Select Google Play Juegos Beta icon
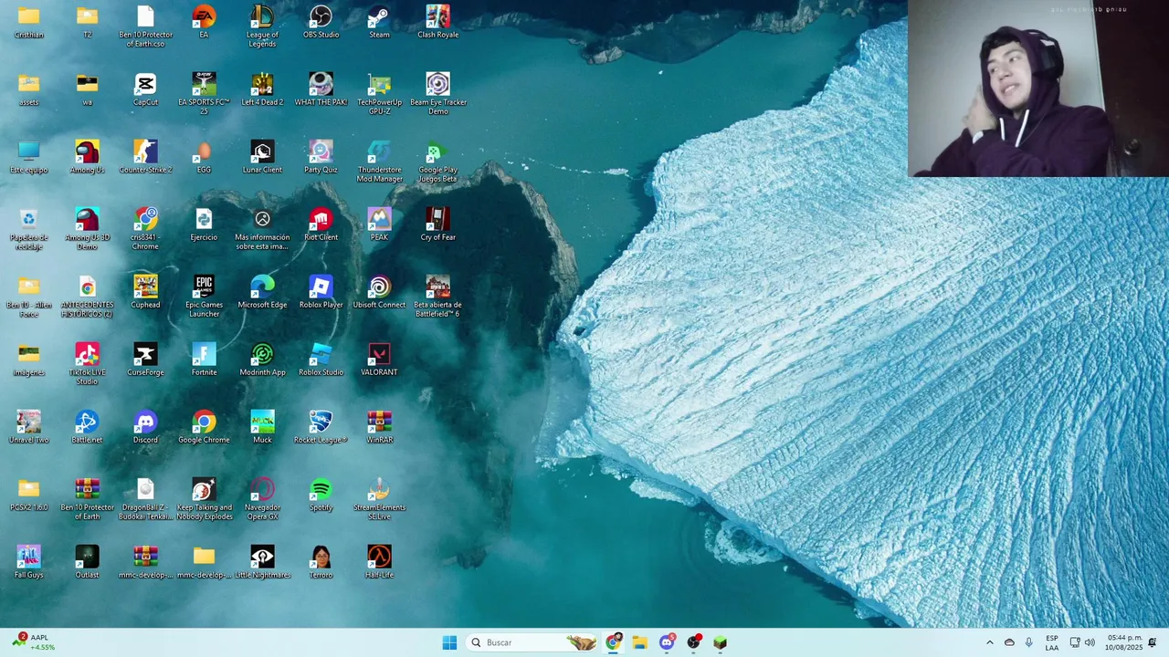1169x657 pixels. click(437, 161)
